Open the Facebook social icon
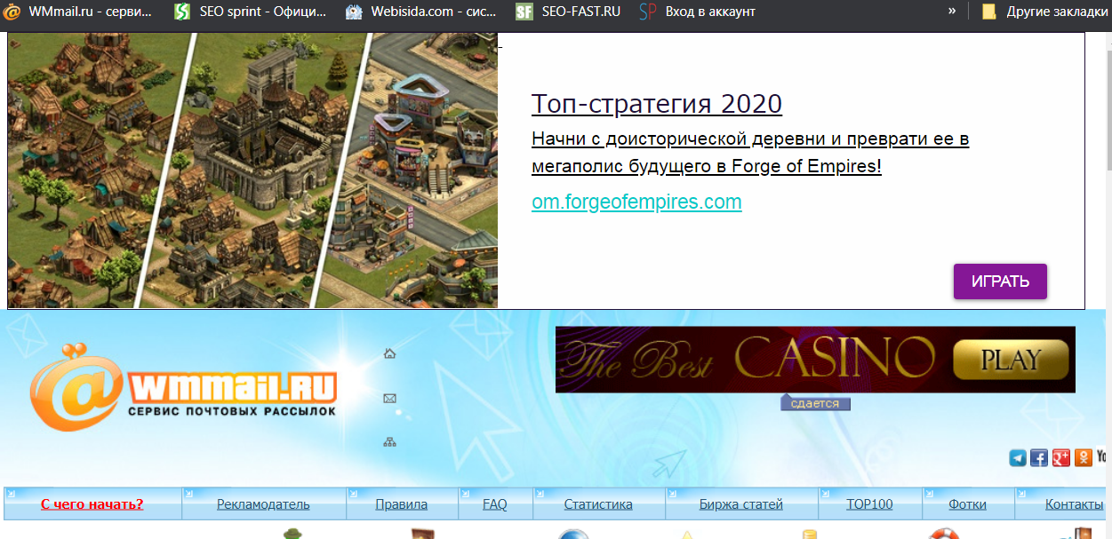1112x539 pixels. coord(1039,458)
